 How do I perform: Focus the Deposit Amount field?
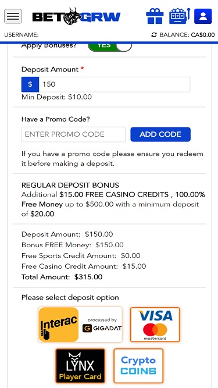pyautogui.click(x=115, y=84)
